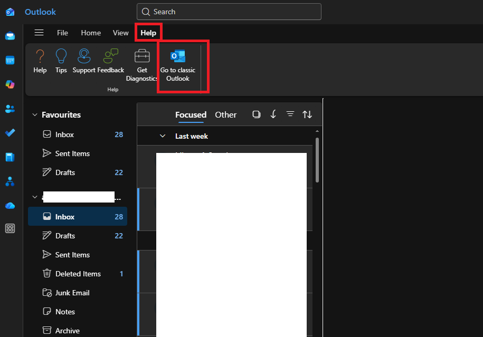This screenshot has height=337, width=483.
Task: Open Deleted Items folder
Action: (x=78, y=274)
